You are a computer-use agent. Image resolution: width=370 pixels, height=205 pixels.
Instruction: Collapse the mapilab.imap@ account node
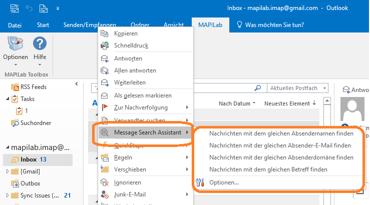point(8,147)
